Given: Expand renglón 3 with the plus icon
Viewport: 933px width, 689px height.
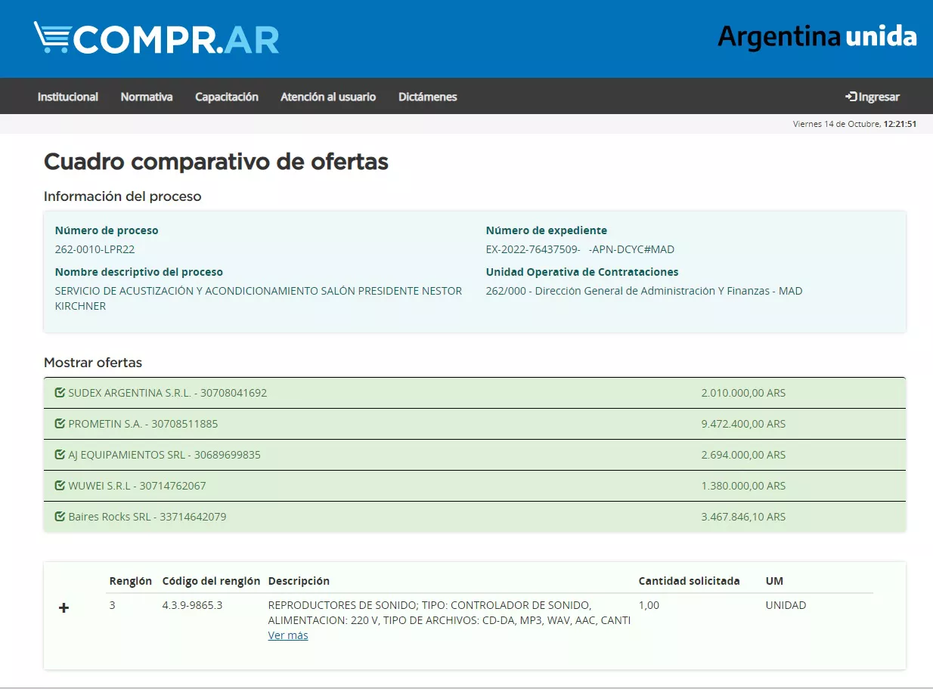Looking at the screenshot, I should click(x=64, y=608).
